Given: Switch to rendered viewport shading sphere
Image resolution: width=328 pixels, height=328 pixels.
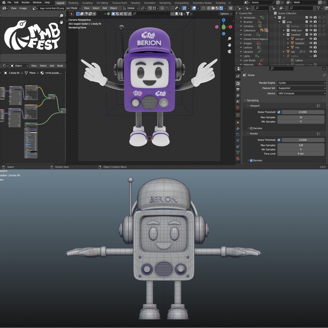Looking at the screenshot, I should [x=221, y=8].
